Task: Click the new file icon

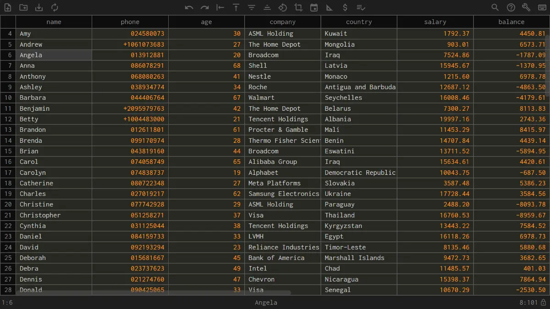Action: (8, 7)
